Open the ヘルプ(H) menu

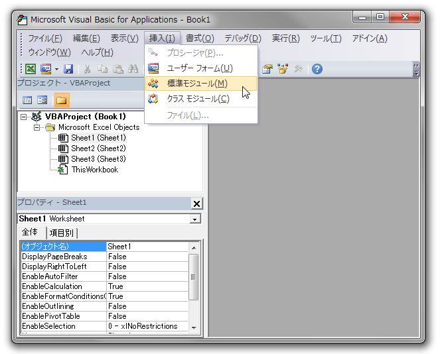coord(97,52)
